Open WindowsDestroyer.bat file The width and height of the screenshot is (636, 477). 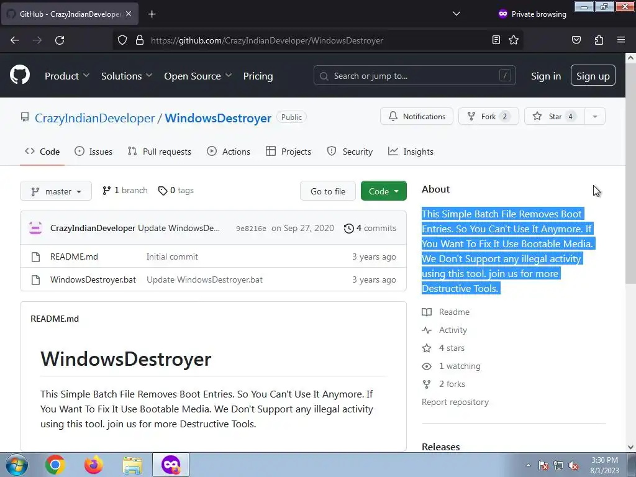pyautogui.click(x=93, y=280)
